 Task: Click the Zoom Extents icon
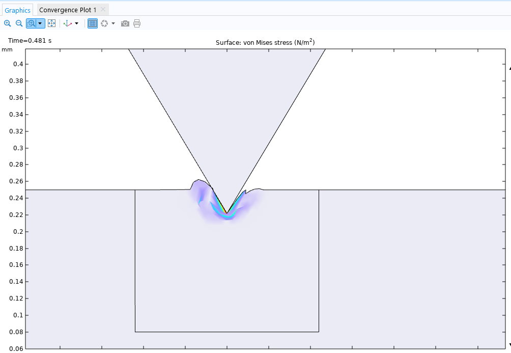(x=51, y=23)
